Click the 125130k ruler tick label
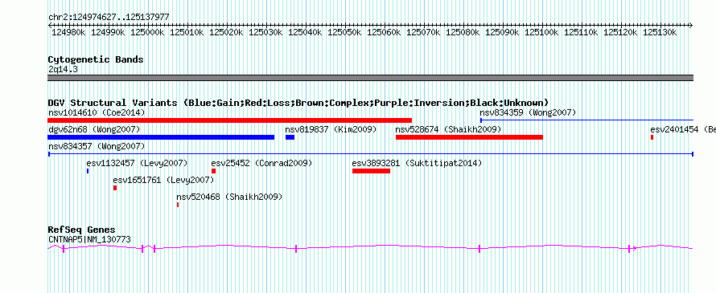Image resolution: width=716 pixels, height=293 pixels. click(660, 32)
